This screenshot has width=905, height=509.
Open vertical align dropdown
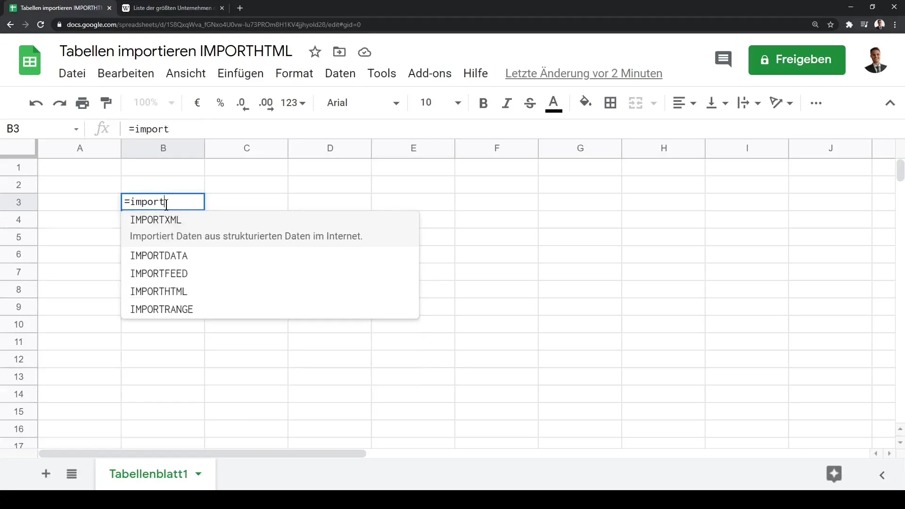click(717, 103)
